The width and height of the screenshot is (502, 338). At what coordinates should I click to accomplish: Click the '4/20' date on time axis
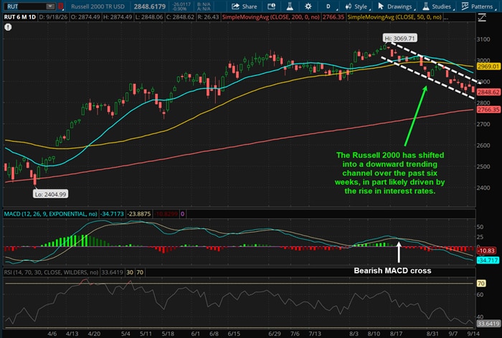click(94, 334)
